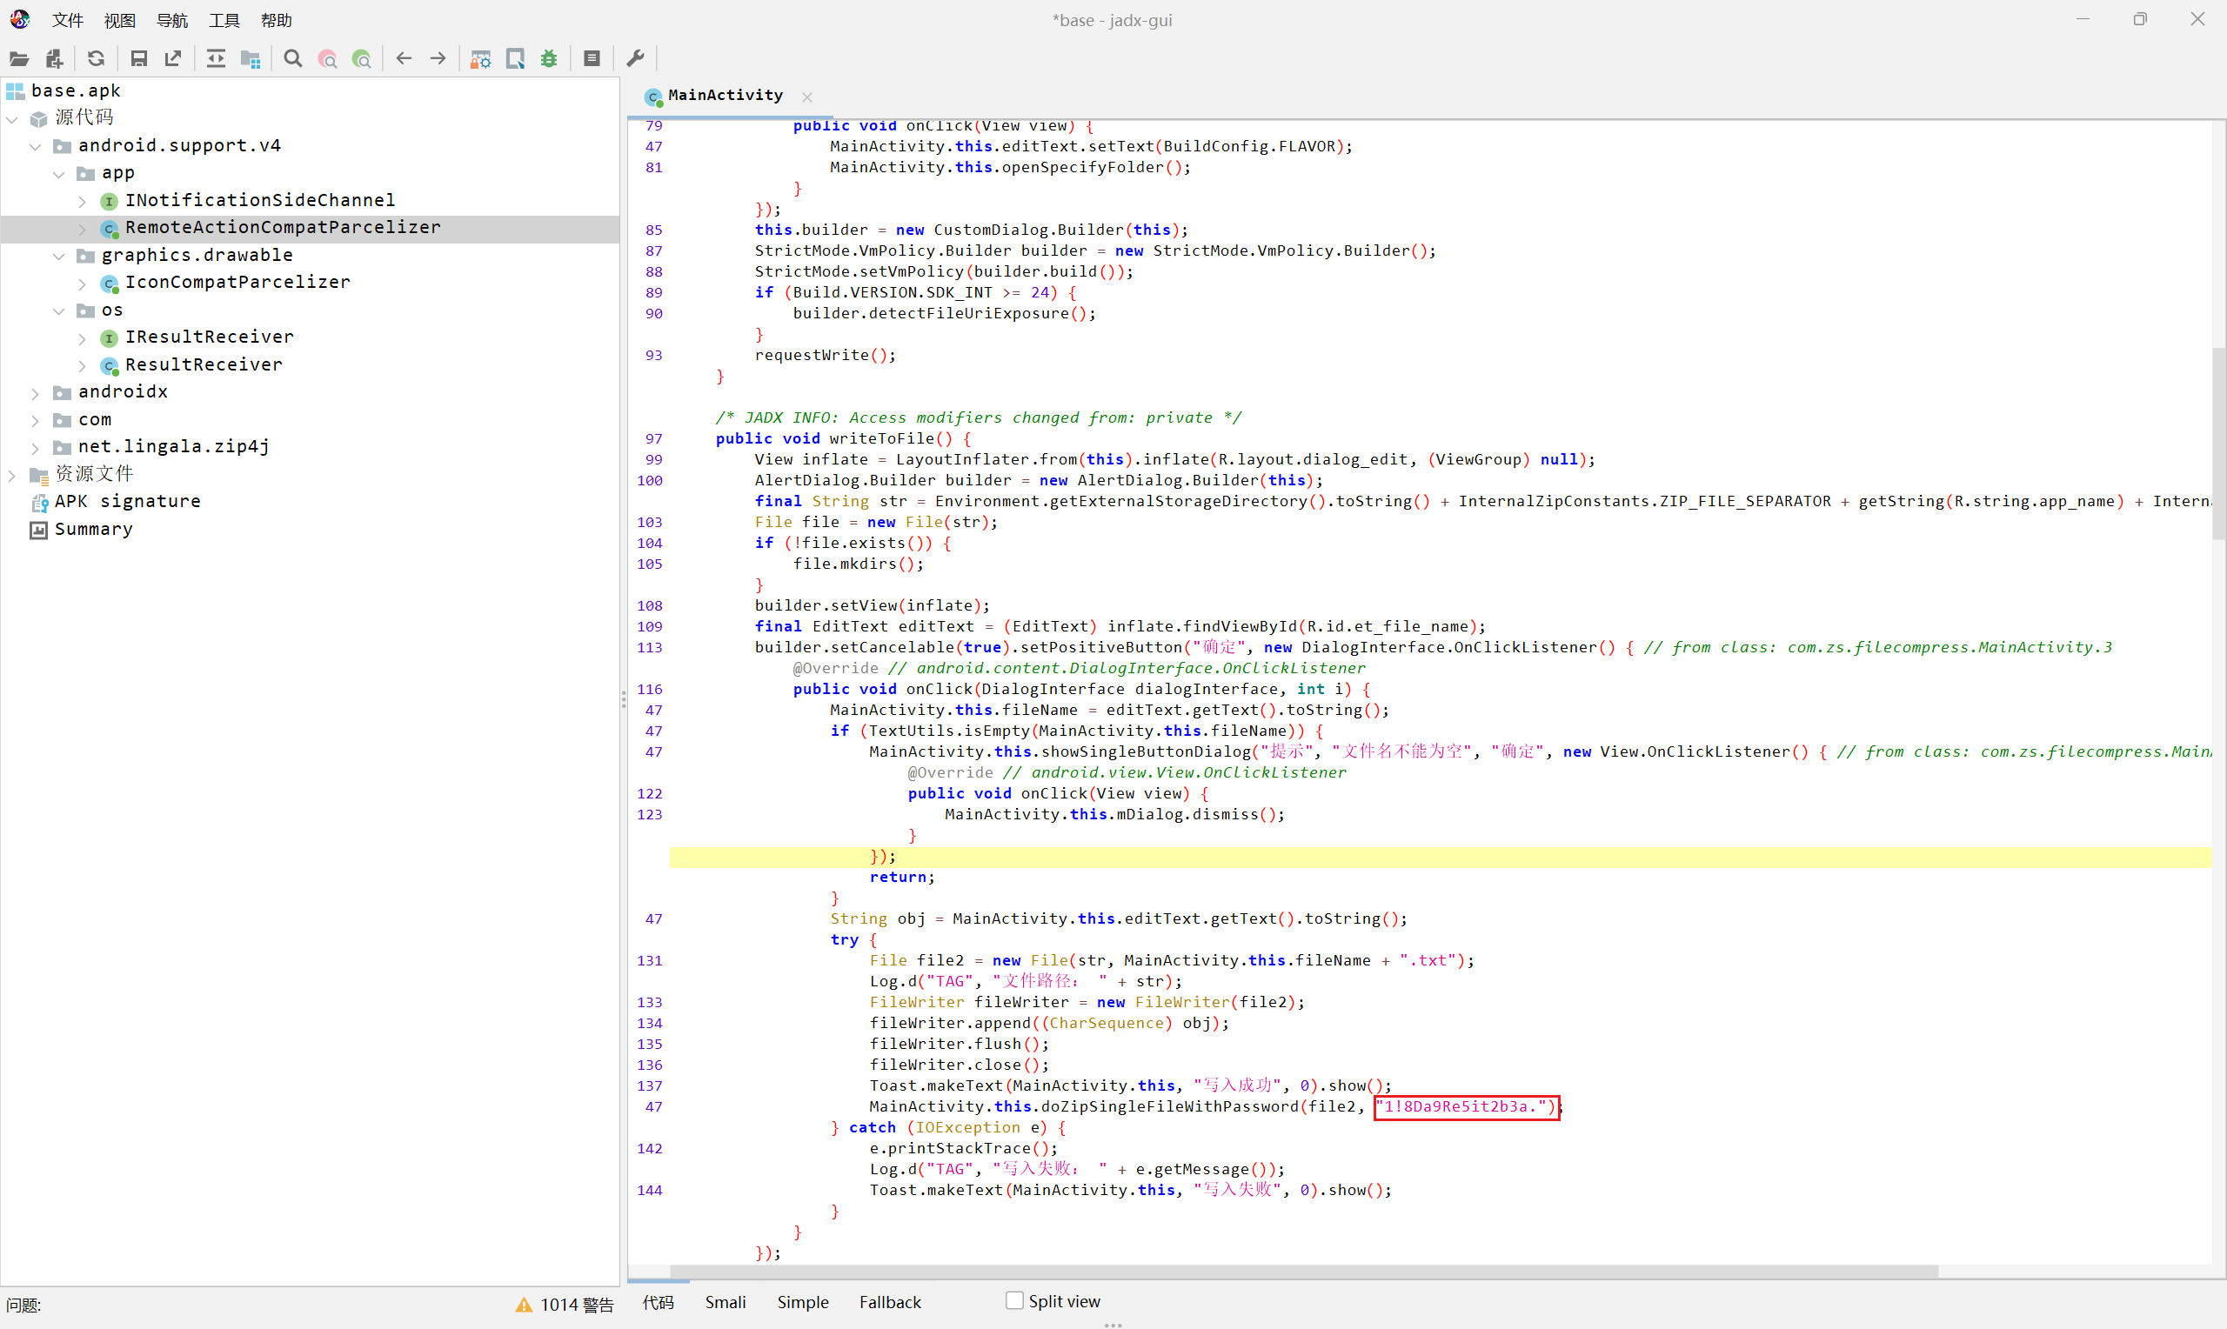Close the MainActivity tab
Image resolution: width=2227 pixels, height=1329 pixels.
tap(807, 97)
